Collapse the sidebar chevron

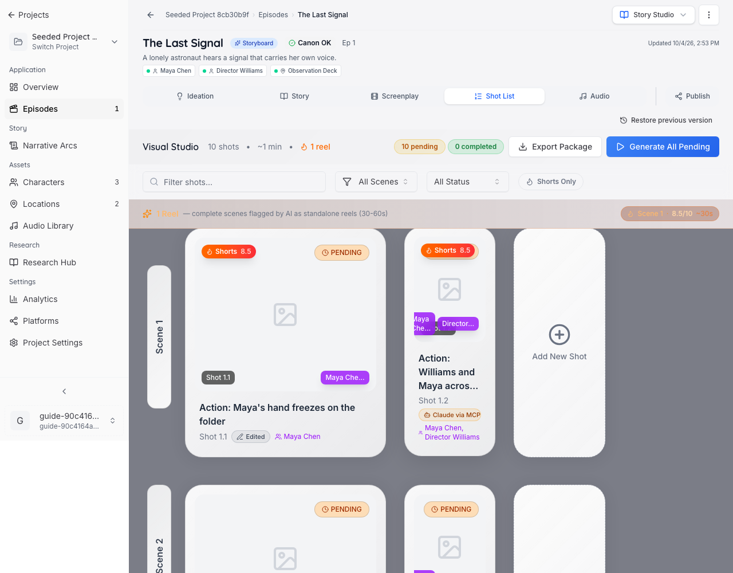pos(64,391)
